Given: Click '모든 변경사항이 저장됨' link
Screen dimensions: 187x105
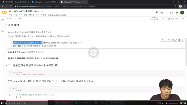Looking at the screenshot, I should tap(57, 15).
